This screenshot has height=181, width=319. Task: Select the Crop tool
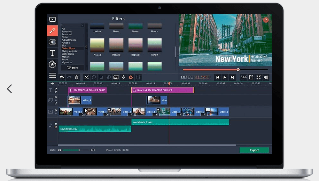click(x=101, y=77)
